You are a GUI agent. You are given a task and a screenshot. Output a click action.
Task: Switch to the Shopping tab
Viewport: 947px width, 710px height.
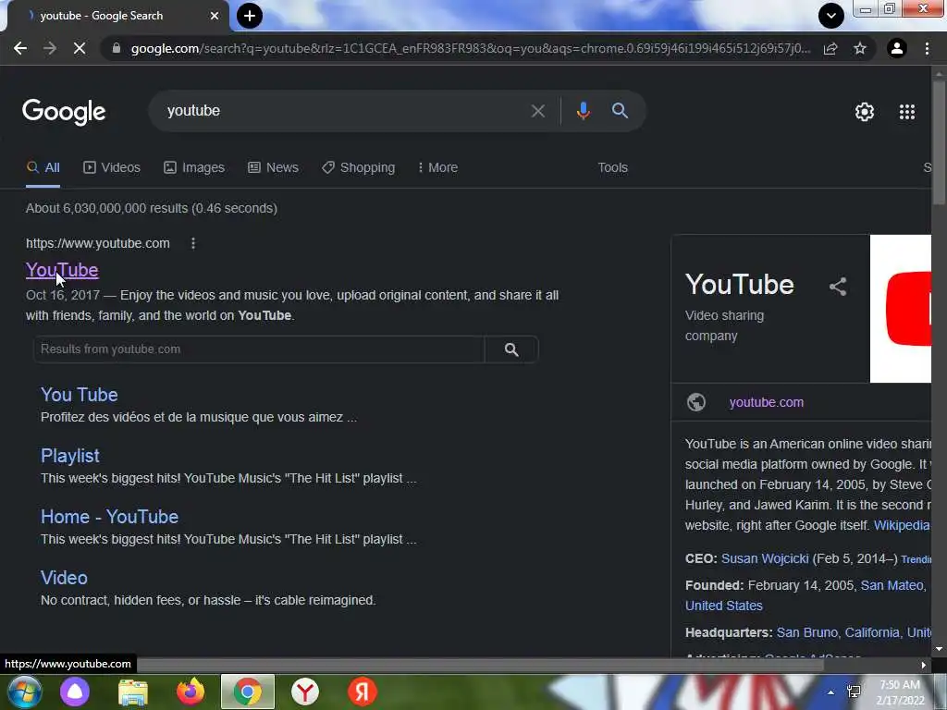tap(358, 168)
